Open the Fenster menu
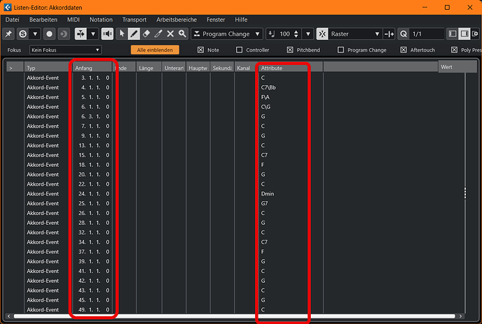 (x=216, y=20)
